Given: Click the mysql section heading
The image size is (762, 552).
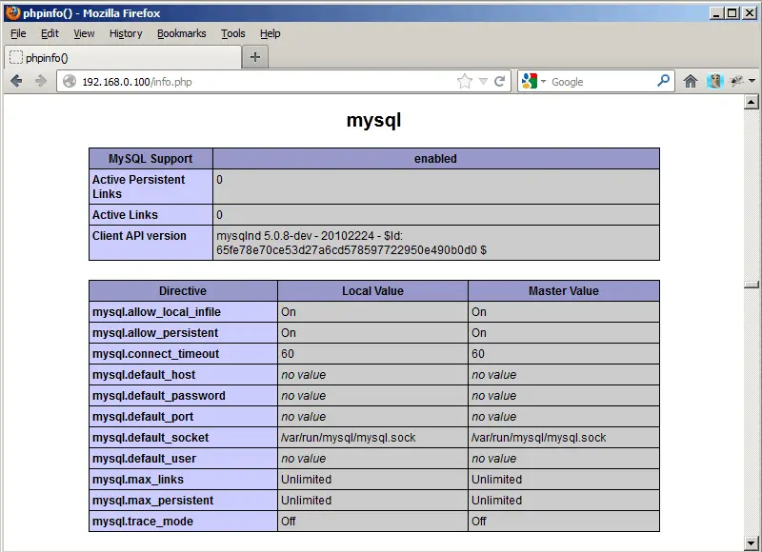Looking at the screenshot, I should point(373,120).
